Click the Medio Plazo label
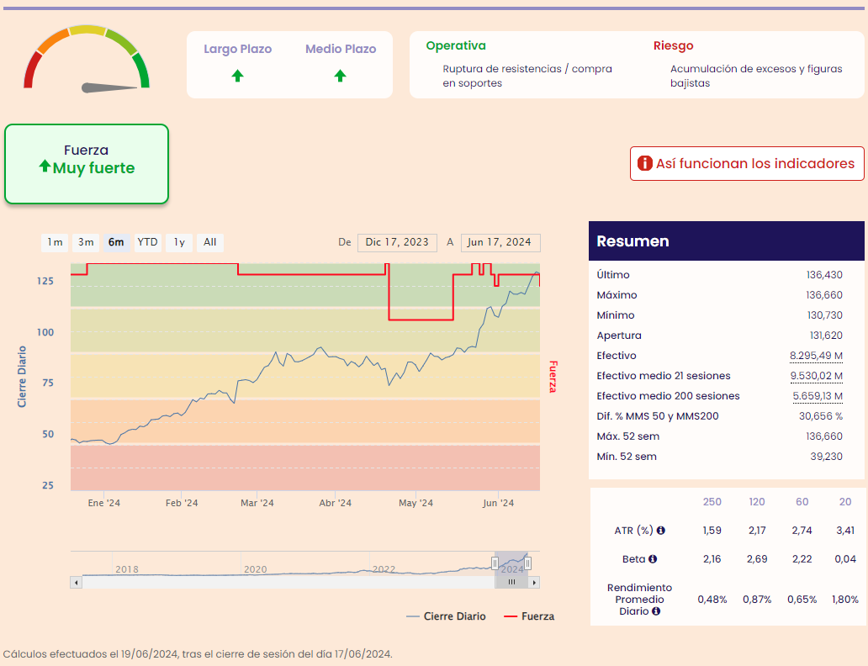 coord(341,49)
